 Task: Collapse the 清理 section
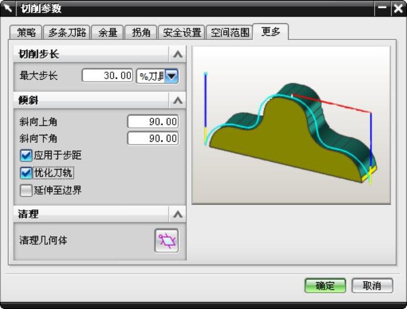pyautogui.click(x=178, y=215)
